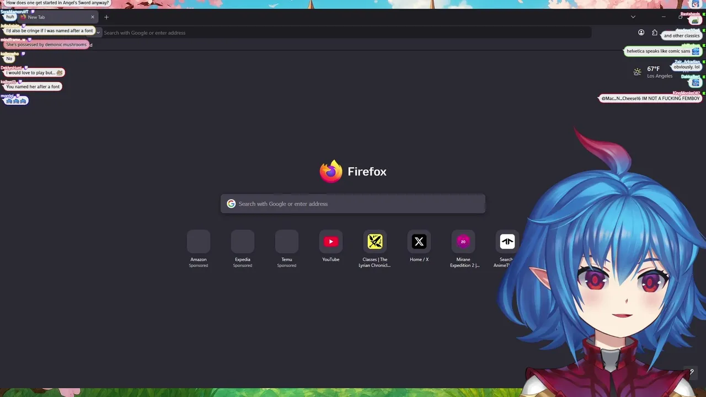Focus the center Google search field
Viewport: 706px width, 397px height.
pyautogui.click(x=353, y=204)
